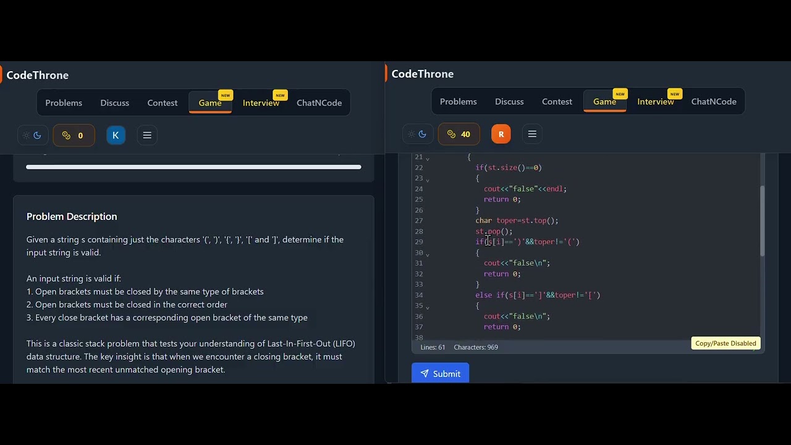This screenshot has width=791, height=445.
Task: Open R user avatar in right window
Action: [x=501, y=134]
